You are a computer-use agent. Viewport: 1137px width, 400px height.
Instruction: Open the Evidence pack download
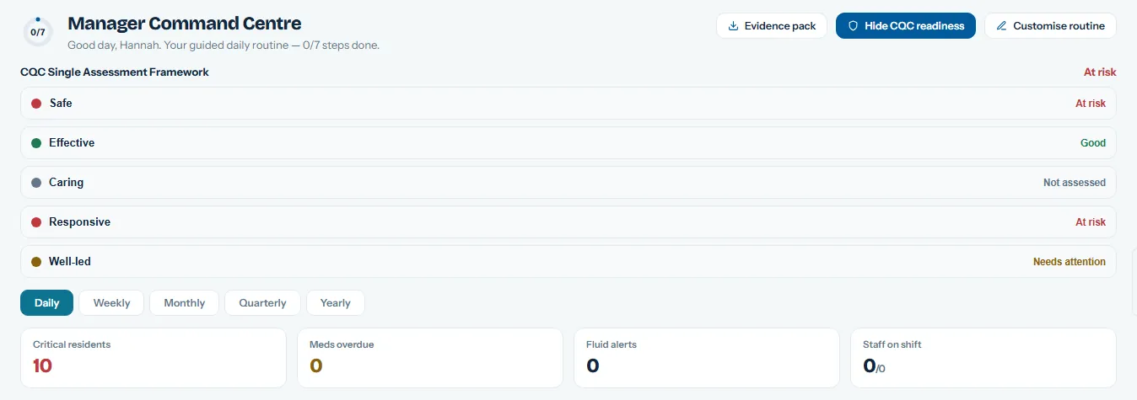772,26
